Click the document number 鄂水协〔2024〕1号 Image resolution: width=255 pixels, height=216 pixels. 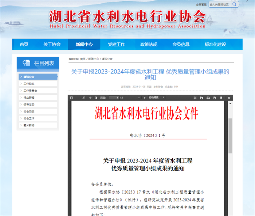point(148,135)
